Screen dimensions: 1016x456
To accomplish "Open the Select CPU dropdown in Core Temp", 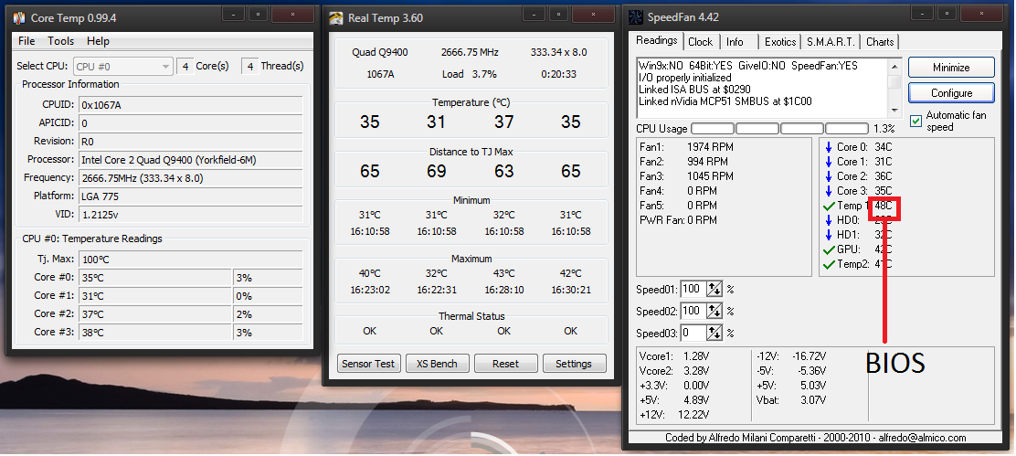I will [x=123, y=66].
